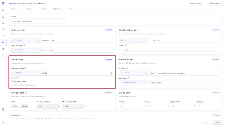Go to Vibration Models breadcrumb link
Viewport: 225px width, 126px height.
pyautogui.click(x=16, y=3)
